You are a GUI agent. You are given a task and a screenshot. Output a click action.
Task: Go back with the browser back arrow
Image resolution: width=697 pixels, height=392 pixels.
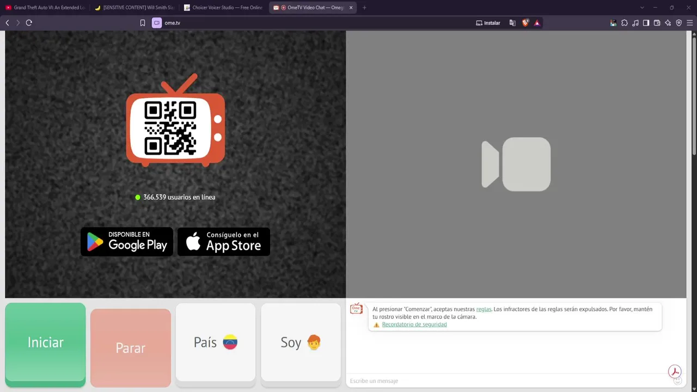7,23
